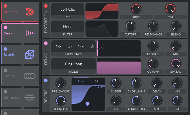Toggle dotted note for the left delay frequency

(x=70, y=46)
